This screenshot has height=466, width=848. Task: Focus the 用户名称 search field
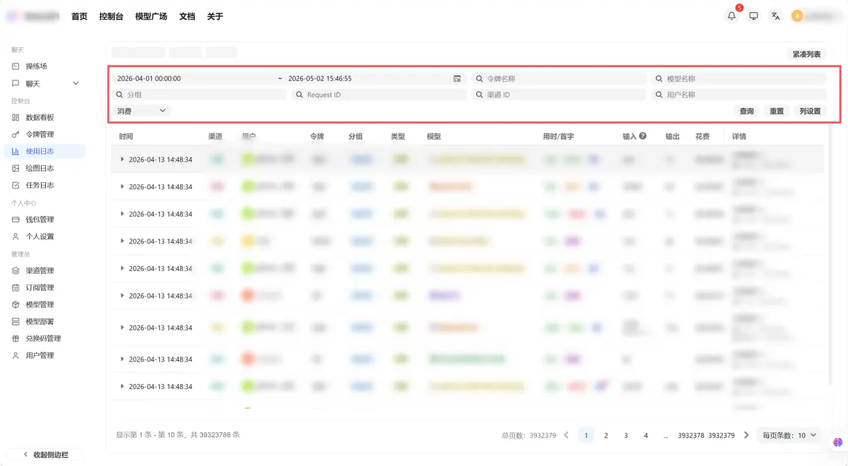coord(738,95)
